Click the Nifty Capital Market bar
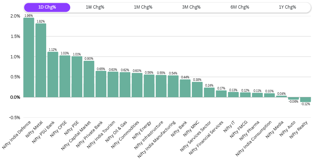 click(89, 79)
